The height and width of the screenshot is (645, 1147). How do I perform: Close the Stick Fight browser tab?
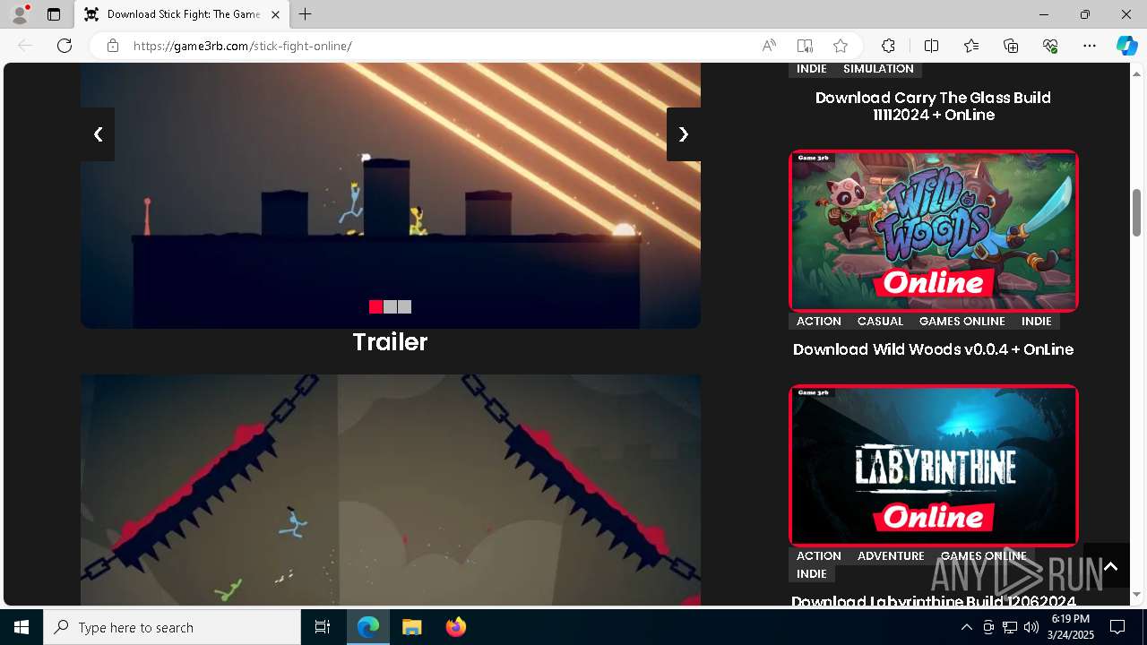point(275,14)
